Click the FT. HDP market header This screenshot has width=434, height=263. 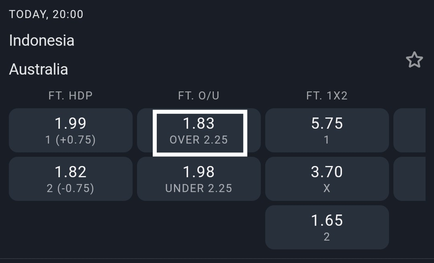coord(71,95)
